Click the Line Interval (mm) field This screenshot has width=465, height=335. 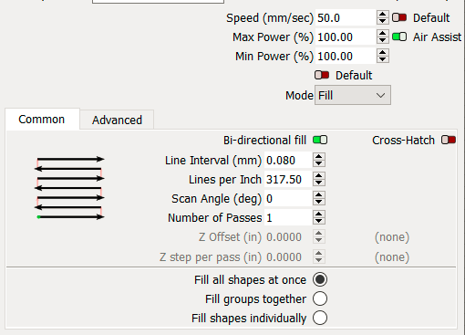tap(288, 160)
